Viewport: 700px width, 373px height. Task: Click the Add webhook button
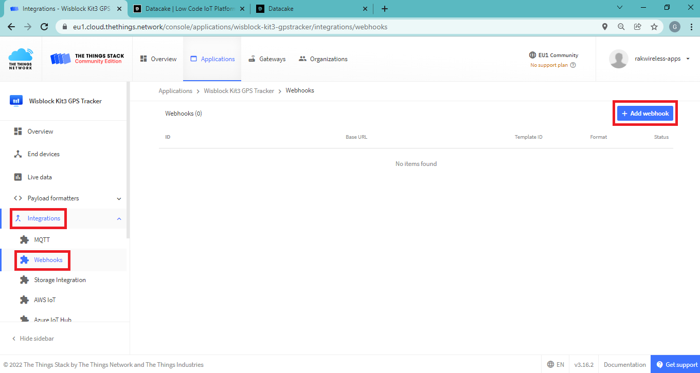645,114
